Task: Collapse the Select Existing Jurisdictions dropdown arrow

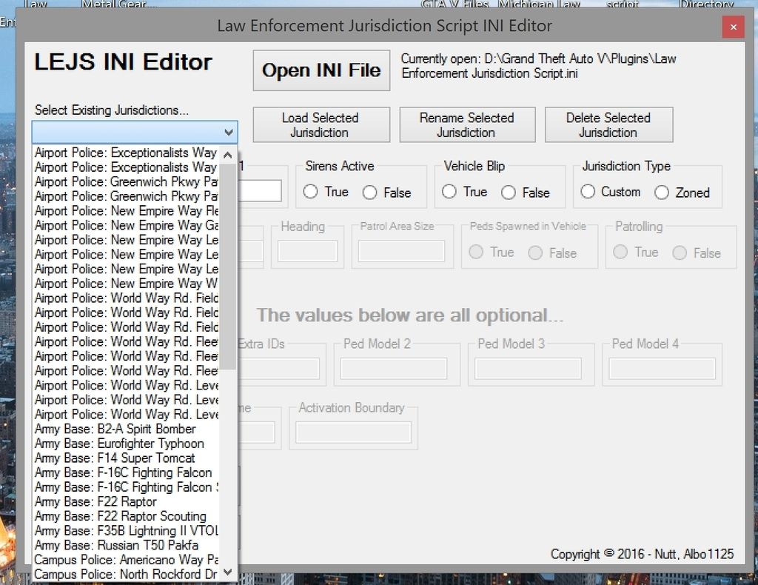Action: [x=228, y=133]
